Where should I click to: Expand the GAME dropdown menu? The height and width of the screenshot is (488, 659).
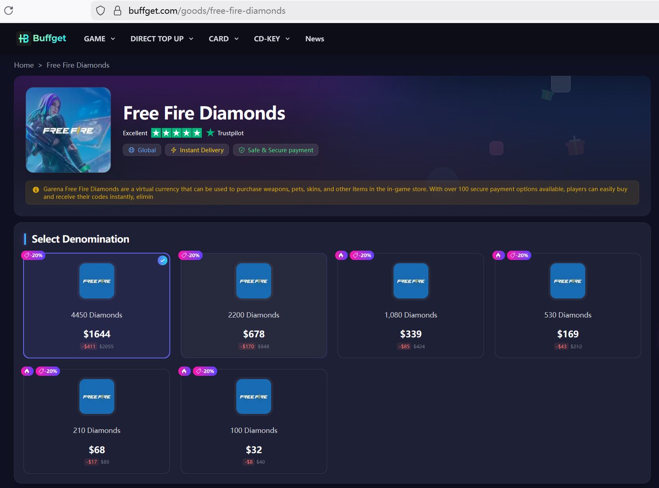[x=99, y=39]
